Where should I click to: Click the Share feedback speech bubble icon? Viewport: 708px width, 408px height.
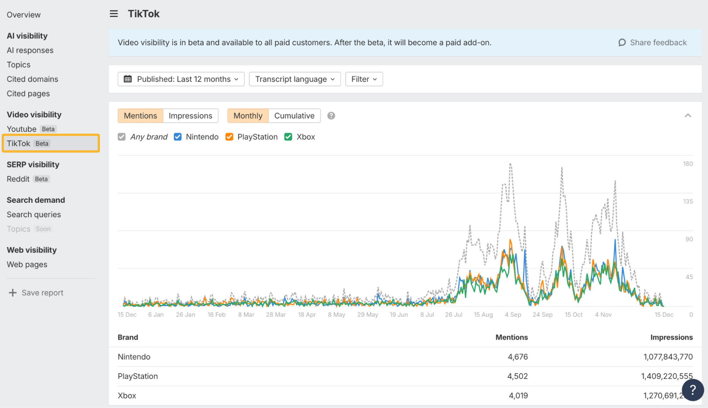pyautogui.click(x=622, y=42)
